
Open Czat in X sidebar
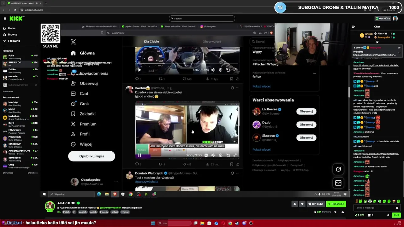[80, 93]
